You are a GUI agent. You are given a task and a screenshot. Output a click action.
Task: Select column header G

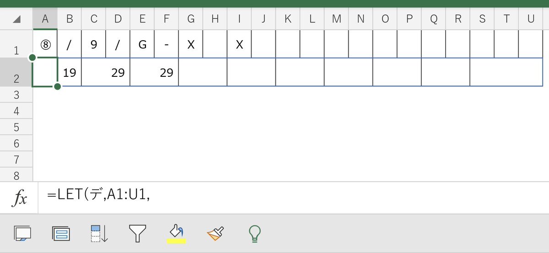click(191, 19)
